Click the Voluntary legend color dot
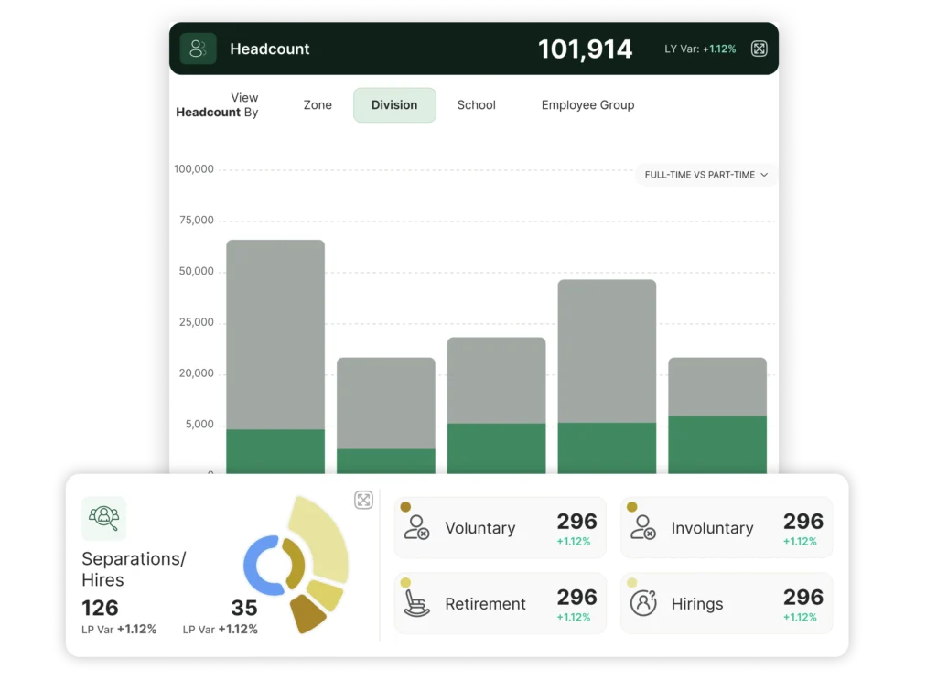The image size is (937, 680). click(405, 506)
